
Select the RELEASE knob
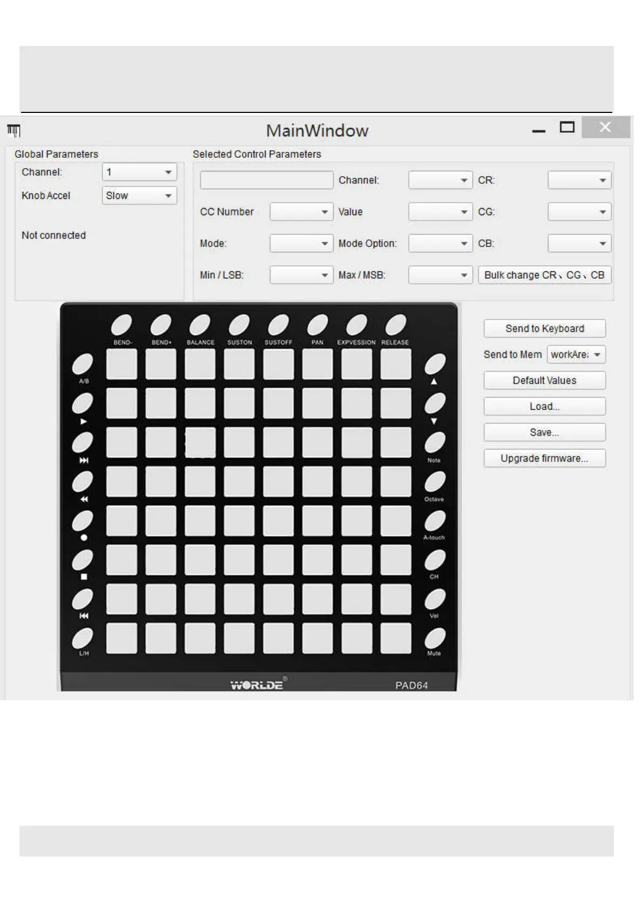point(396,325)
